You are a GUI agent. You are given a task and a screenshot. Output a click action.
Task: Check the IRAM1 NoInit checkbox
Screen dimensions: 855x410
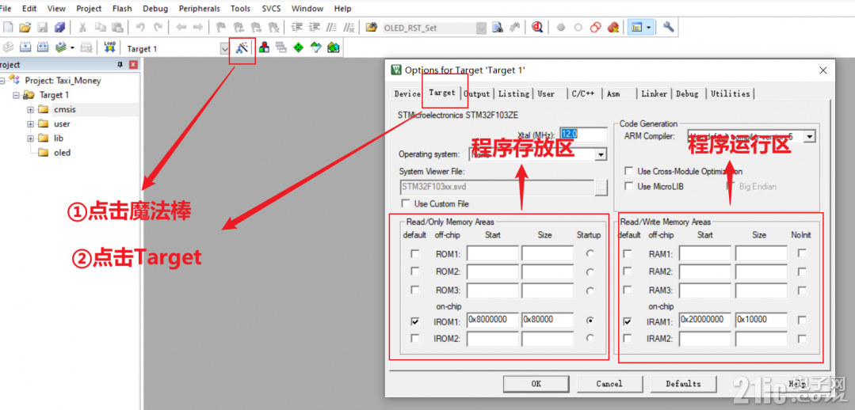(x=802, y=320)
